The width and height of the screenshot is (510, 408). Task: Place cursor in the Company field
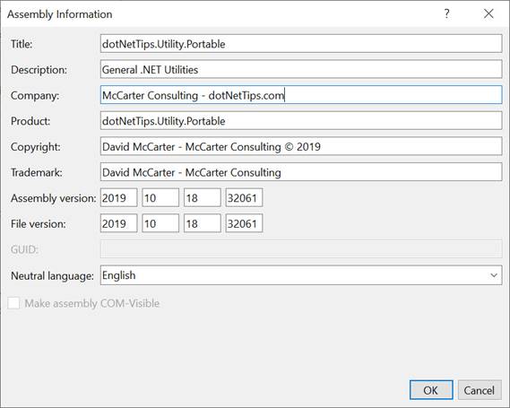tap(301, 95)
